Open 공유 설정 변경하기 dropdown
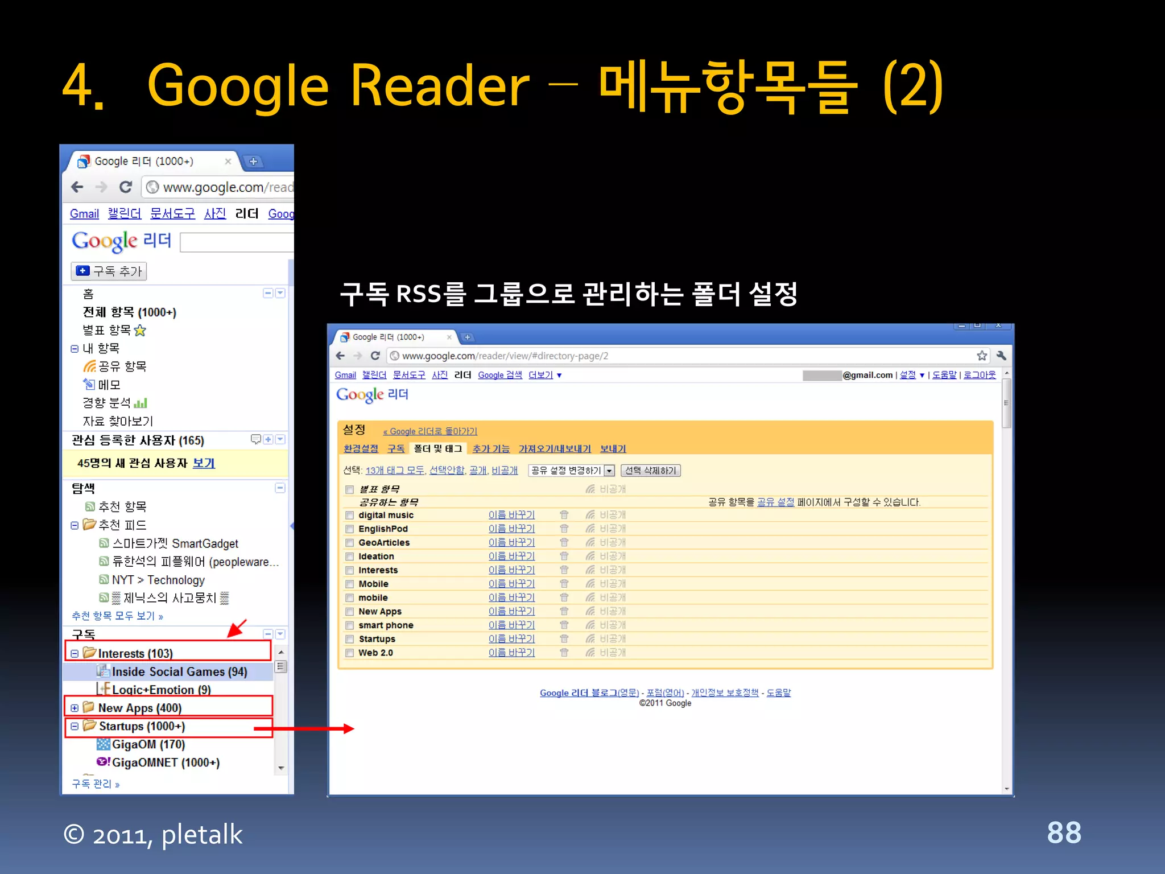The image size is (1165, 874). (x=572, y=471)
